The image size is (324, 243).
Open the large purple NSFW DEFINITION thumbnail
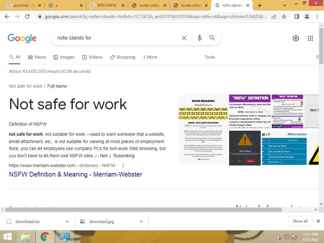tap(250, 111)
